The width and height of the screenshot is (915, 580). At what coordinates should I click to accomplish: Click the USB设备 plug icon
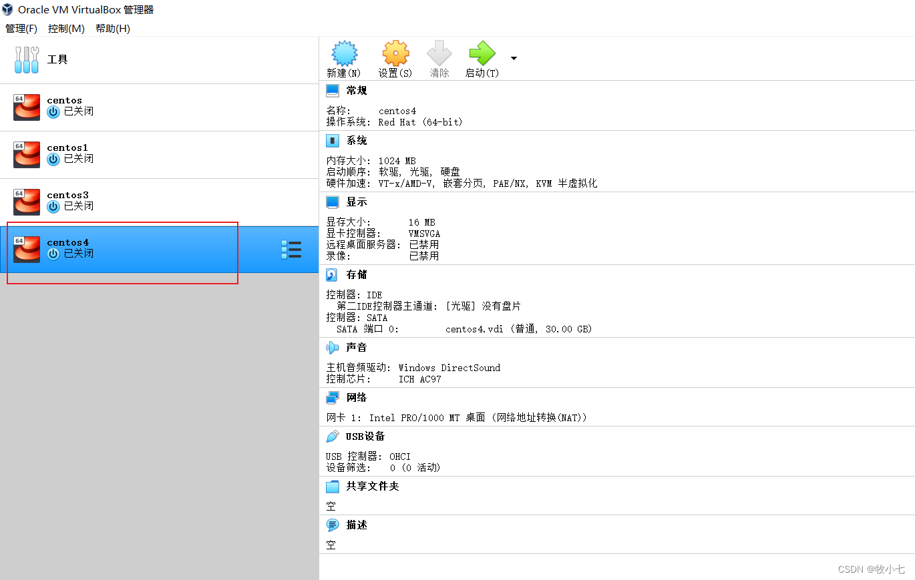tap(333, 437)
